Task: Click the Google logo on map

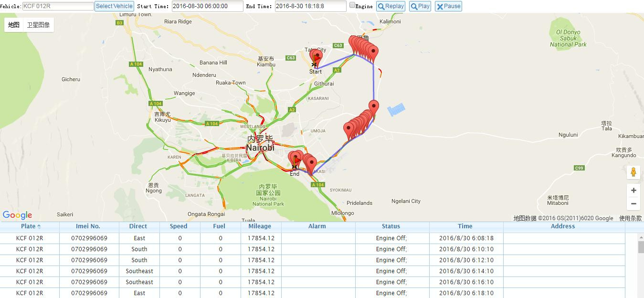Action: 17,215
